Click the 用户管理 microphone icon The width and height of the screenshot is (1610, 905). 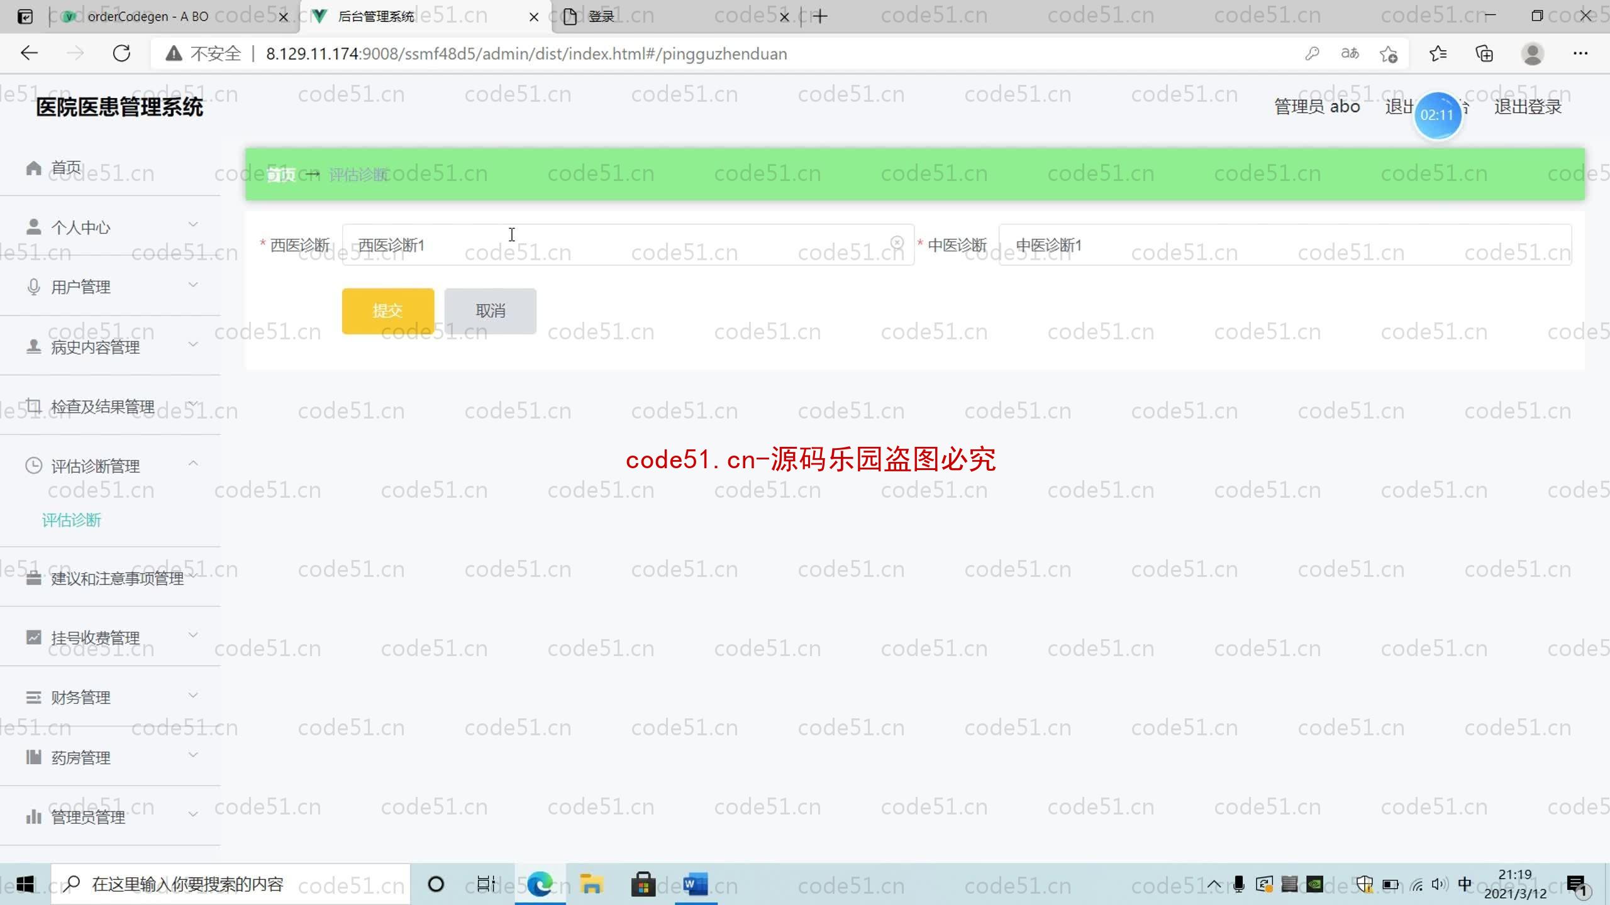point(33,287)
